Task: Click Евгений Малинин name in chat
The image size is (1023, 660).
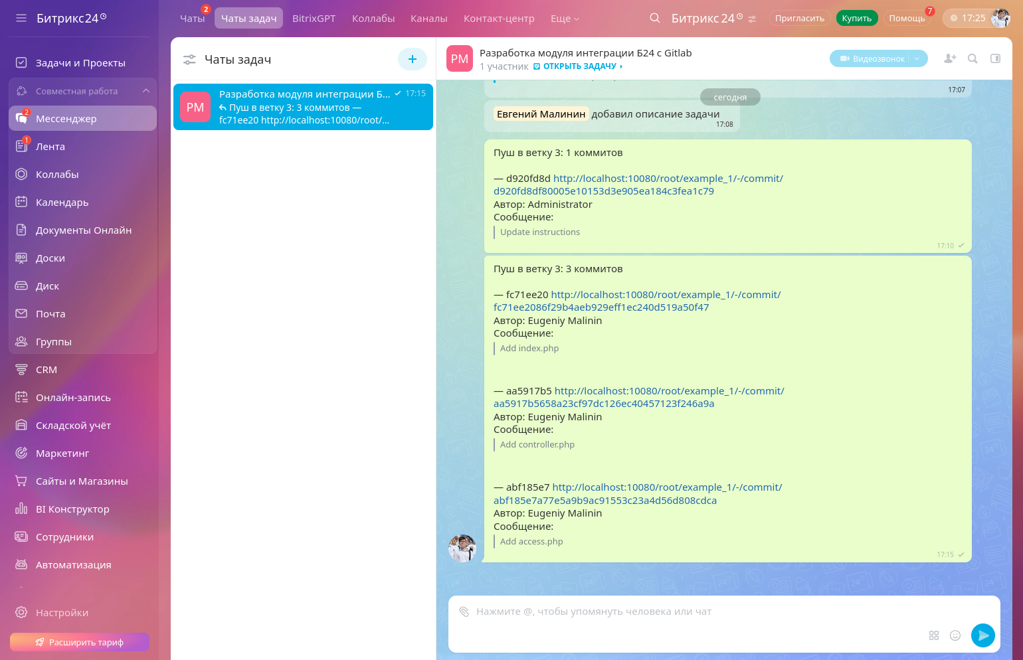Action: click(x=541, y=114)
